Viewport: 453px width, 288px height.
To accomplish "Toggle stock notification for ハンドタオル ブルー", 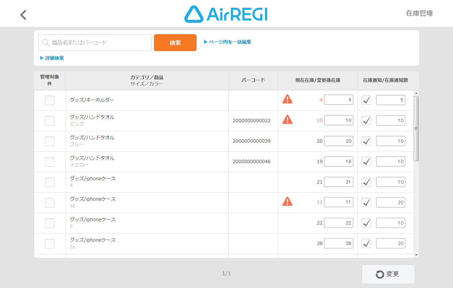I will pyautogui.click(x=367, y=141).
